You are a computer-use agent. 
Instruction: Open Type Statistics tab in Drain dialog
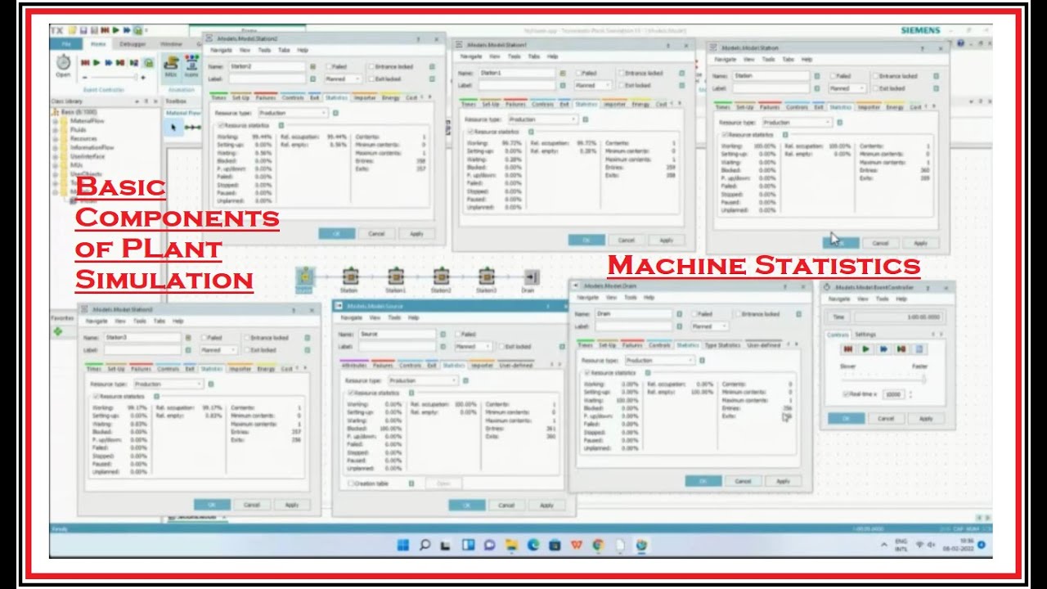pyautogui.click(x=723, y=345)
